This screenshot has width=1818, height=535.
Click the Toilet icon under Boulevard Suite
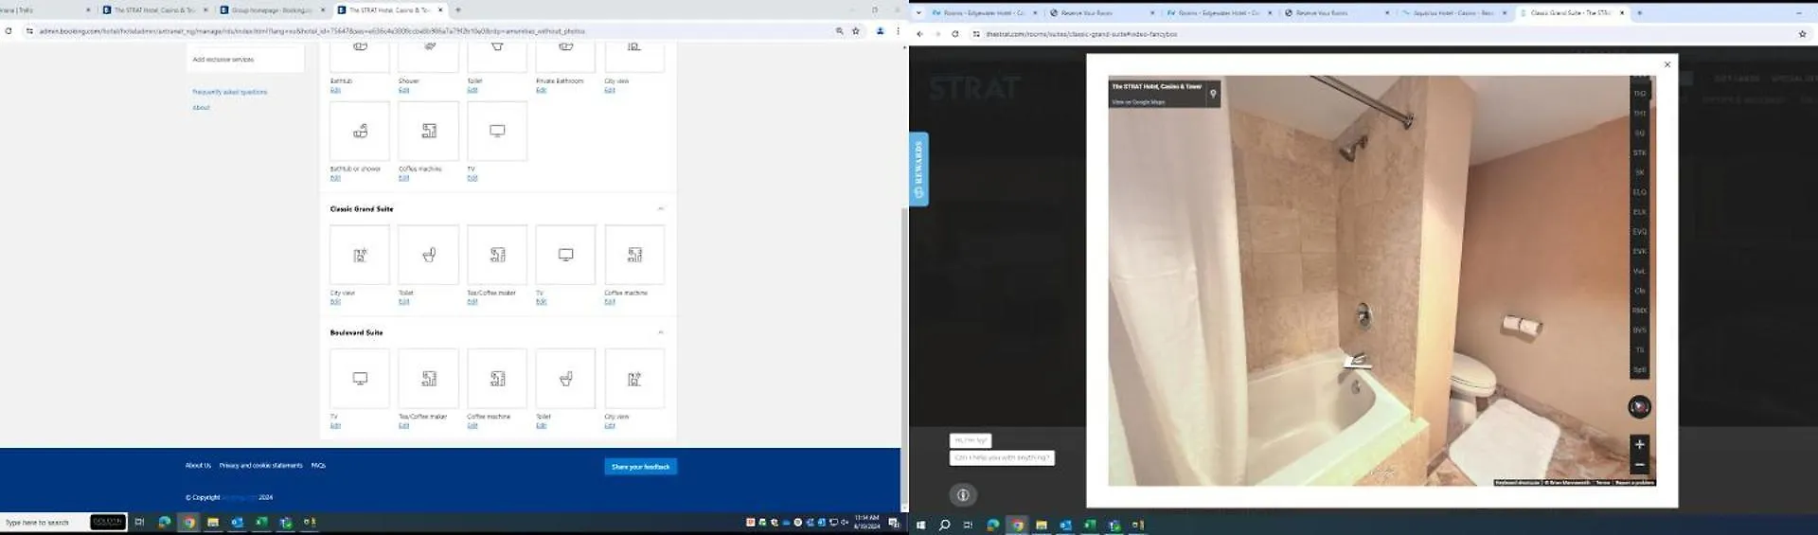566,379
